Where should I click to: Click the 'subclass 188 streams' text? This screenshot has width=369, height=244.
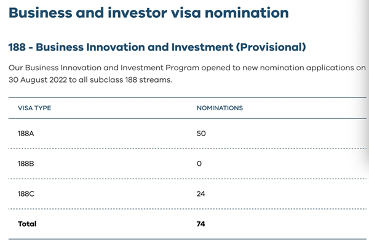coord(130,80)
